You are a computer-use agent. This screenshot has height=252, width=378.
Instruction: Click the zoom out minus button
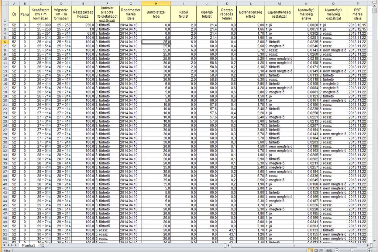pos(337,250)
